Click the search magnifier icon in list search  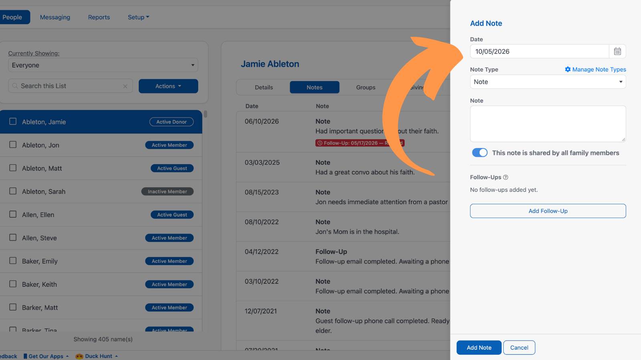coord(15,86)
